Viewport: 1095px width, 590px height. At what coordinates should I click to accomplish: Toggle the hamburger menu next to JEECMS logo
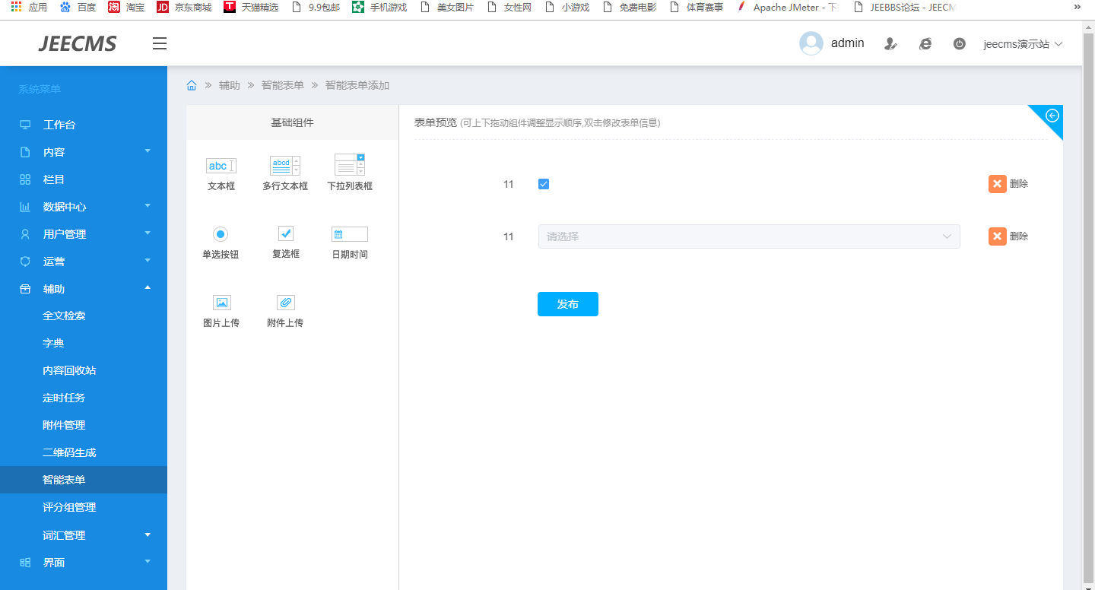[160, 43]
